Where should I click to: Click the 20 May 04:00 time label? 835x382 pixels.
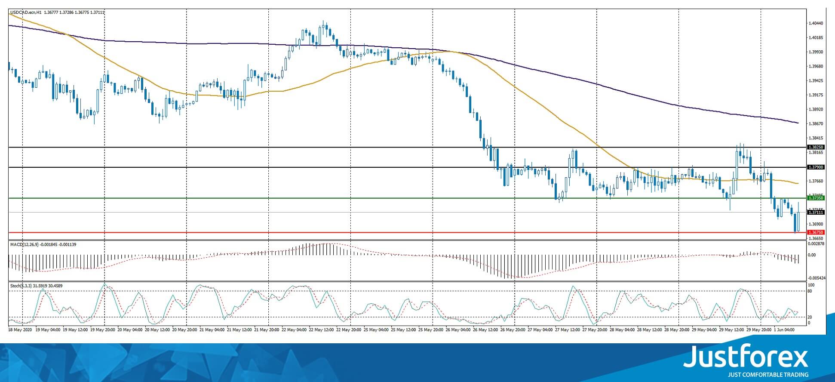[x=130, y=330]
